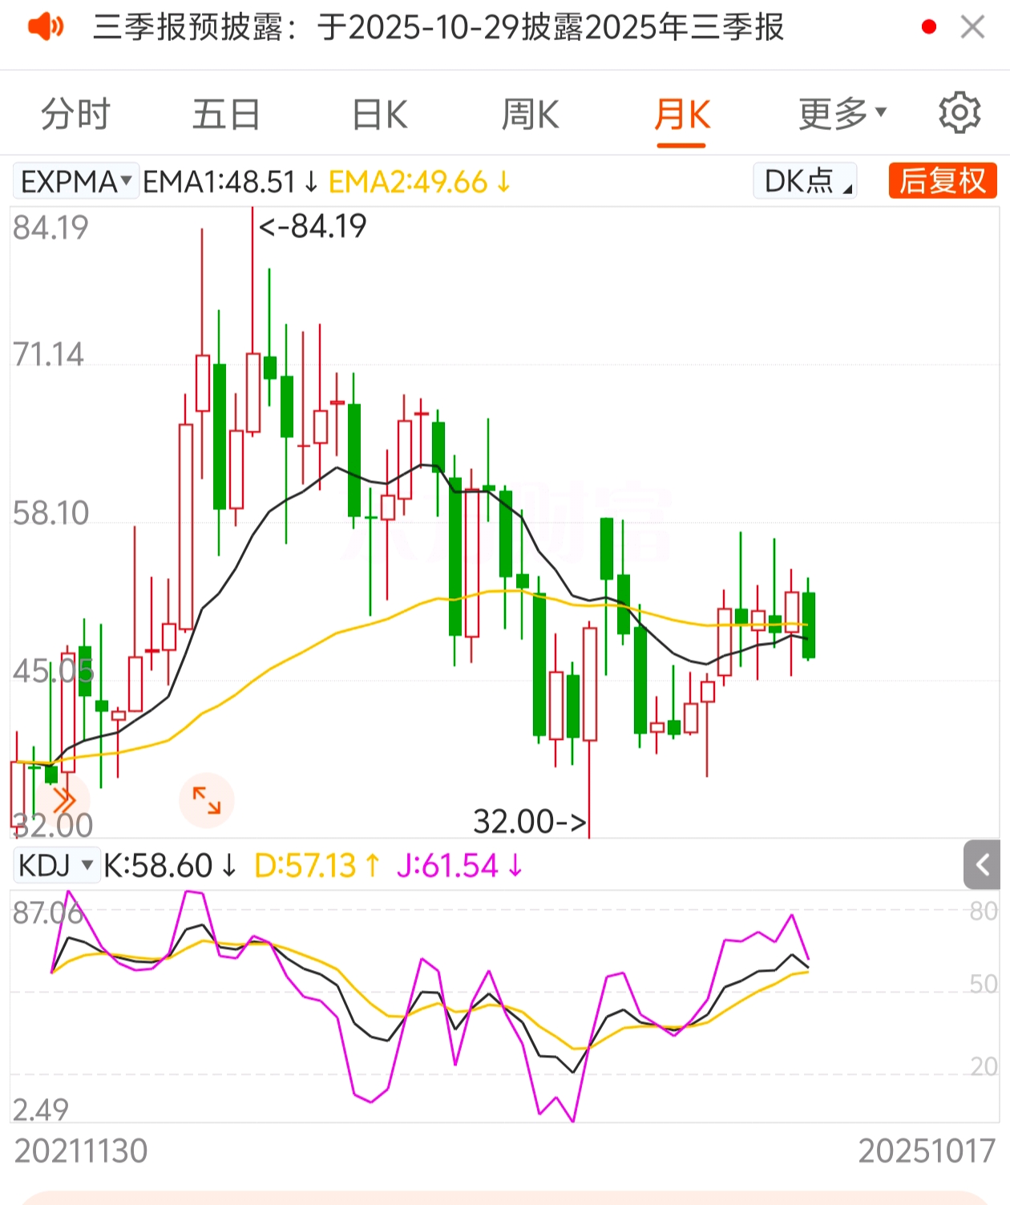Open the EXPMA indicator dropdown
Screen dimensions: 1010x1205
(76, 182)
